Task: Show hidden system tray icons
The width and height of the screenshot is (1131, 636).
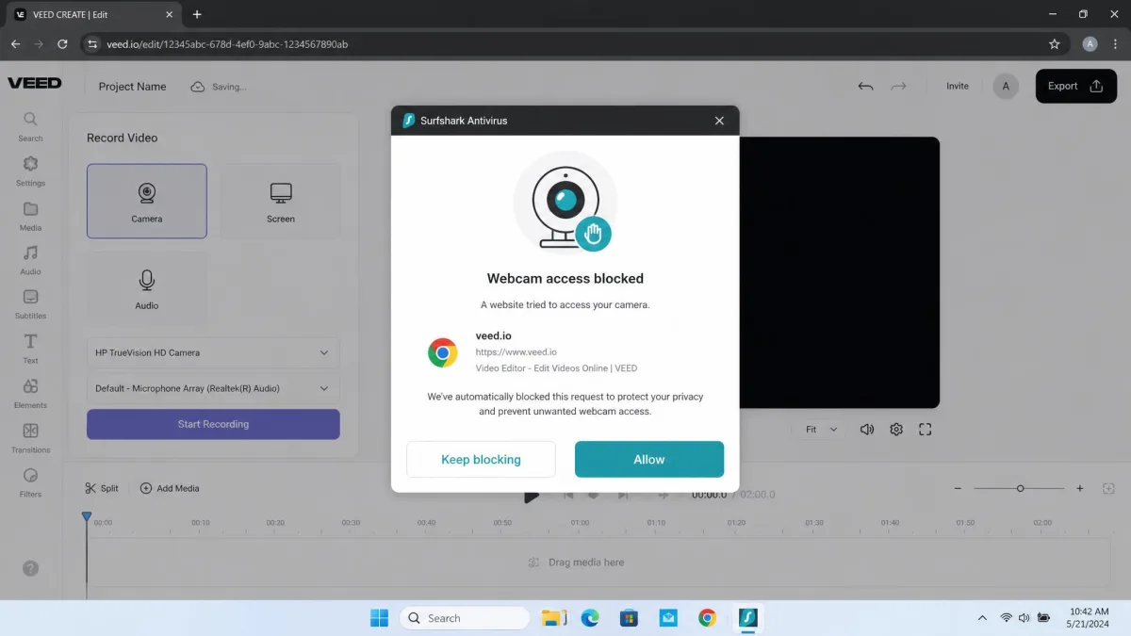Action: pyautogui.click(x=982, y=618)
